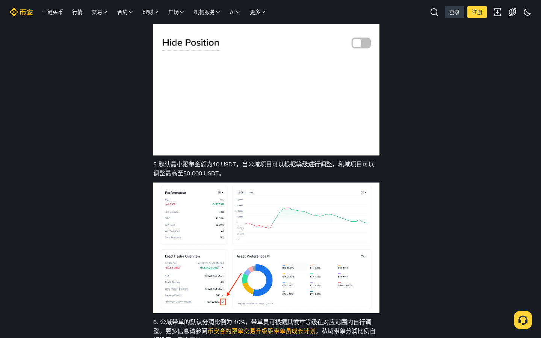Open the search magnifier icon
This screenshot has width=541, height=338.
click(434, 12)
